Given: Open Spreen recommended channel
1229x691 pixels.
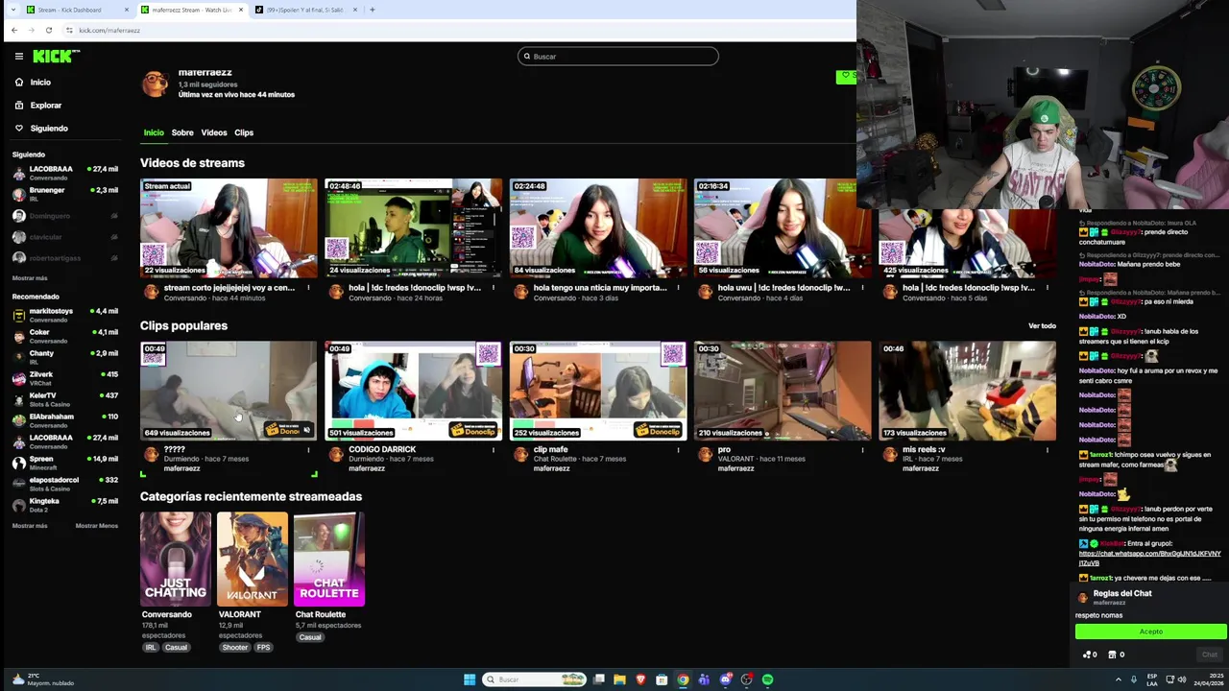Looking at the screenshot, I should [65, 463].
